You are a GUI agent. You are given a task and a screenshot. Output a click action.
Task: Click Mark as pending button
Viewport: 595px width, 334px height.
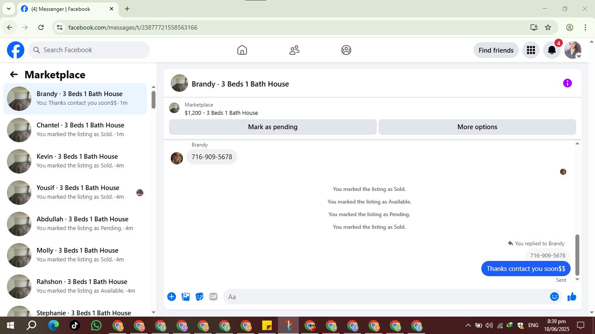[x=273, y=127]
